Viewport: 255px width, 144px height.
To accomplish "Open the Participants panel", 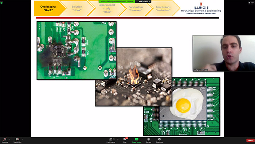I will pos(111,140).
